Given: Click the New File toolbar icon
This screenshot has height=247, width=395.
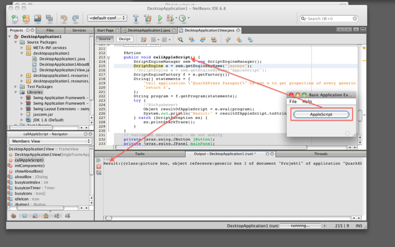Looking at the screenshot, I should coord(14,18).
